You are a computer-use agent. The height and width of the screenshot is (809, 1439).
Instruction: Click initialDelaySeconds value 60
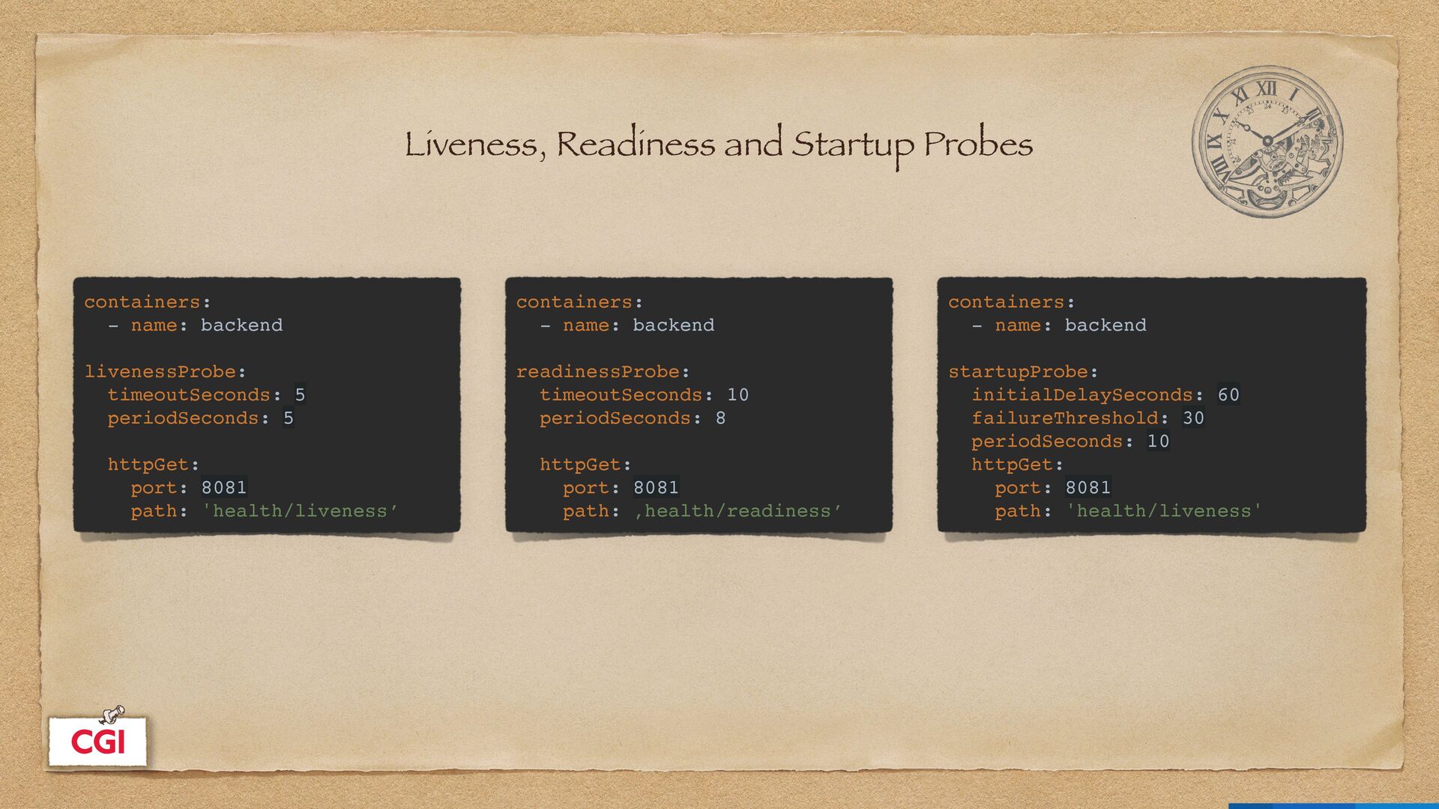pyautogui.click(x=1228, y=395)
